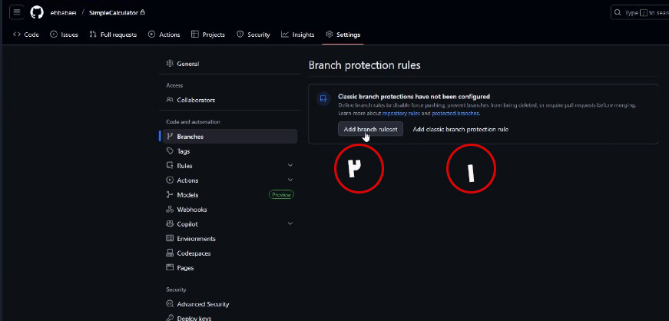
Task: Click the Add branch ruleset button
Action: 370,129
